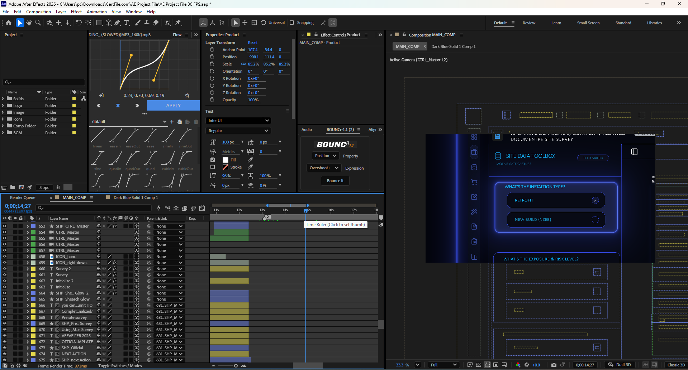This screenshot has width=688, height=370.
Task: Toggle Position property stopwatch
Action: pos(212,57)
